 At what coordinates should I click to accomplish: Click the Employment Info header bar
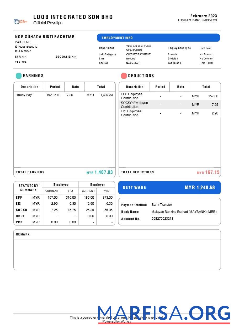(x=158, y=38)
